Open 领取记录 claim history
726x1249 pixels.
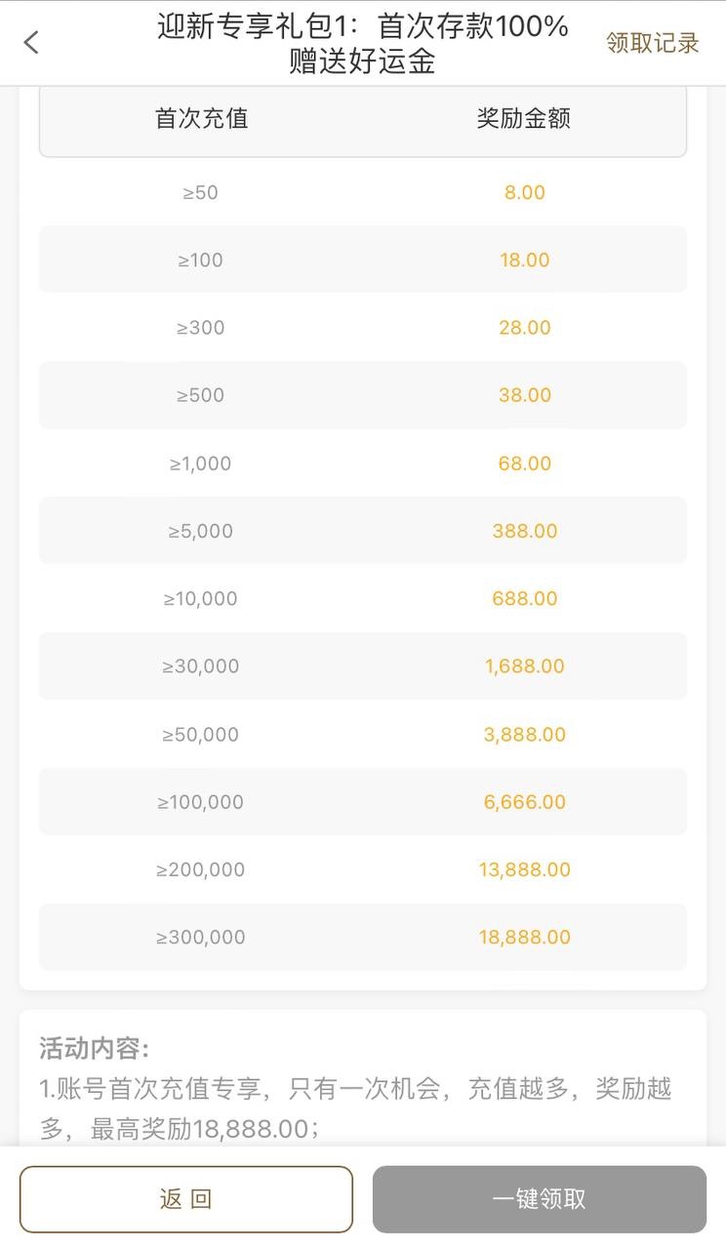tap(652, 43)
